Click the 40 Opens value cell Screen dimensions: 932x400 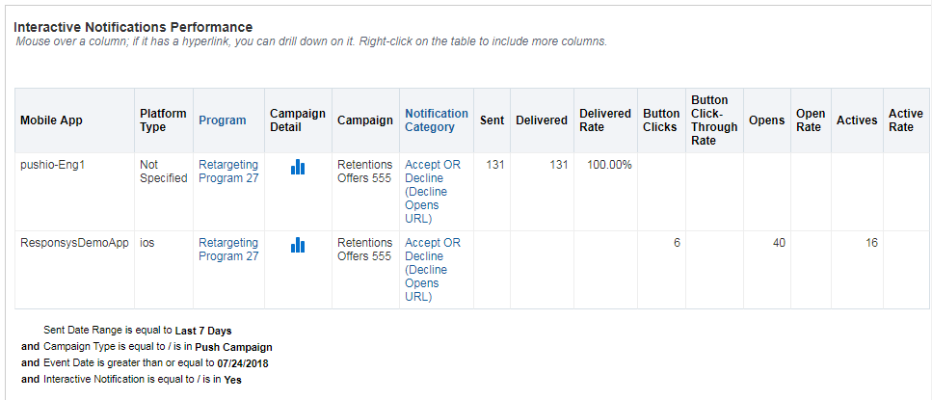tap(779, 243)
